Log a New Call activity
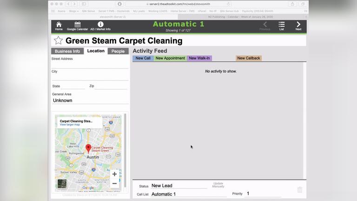This screenshot has width=357, height=201. (x=143, y=58)
